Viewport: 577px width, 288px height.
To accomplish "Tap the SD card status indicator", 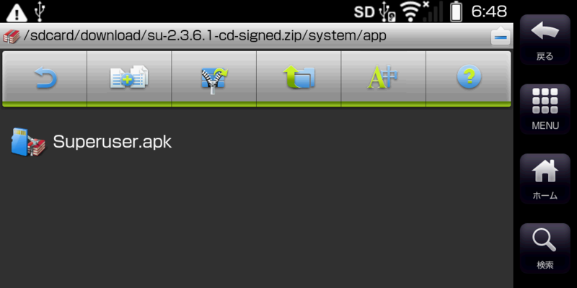I will [364, 12].
